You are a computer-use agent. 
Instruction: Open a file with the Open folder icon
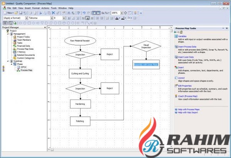pyautogui.click(x=16, y=13)
